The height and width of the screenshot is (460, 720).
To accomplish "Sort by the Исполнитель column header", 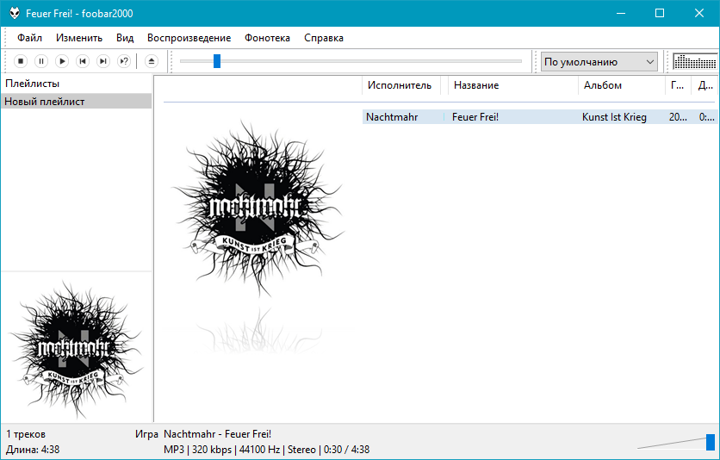I will point(400,85).
